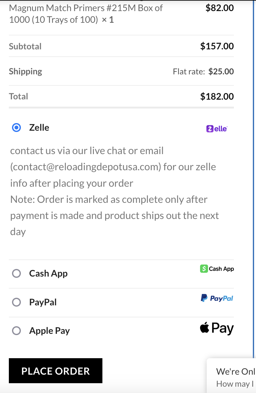The height and width of the screenshot is (393, 256).
Task: Click the contact@reloadingdepotusa.com email address
Action: 86,167
